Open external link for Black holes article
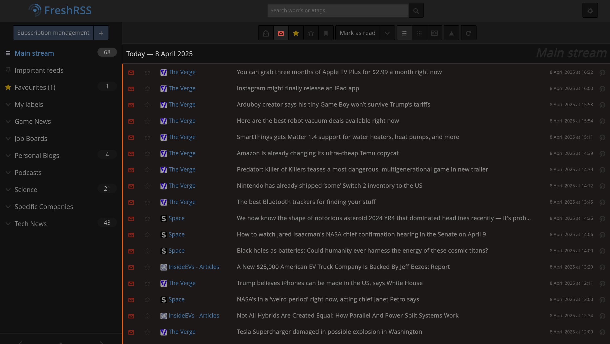The height and width of the screenshot is (344, 610). [602, 251]
